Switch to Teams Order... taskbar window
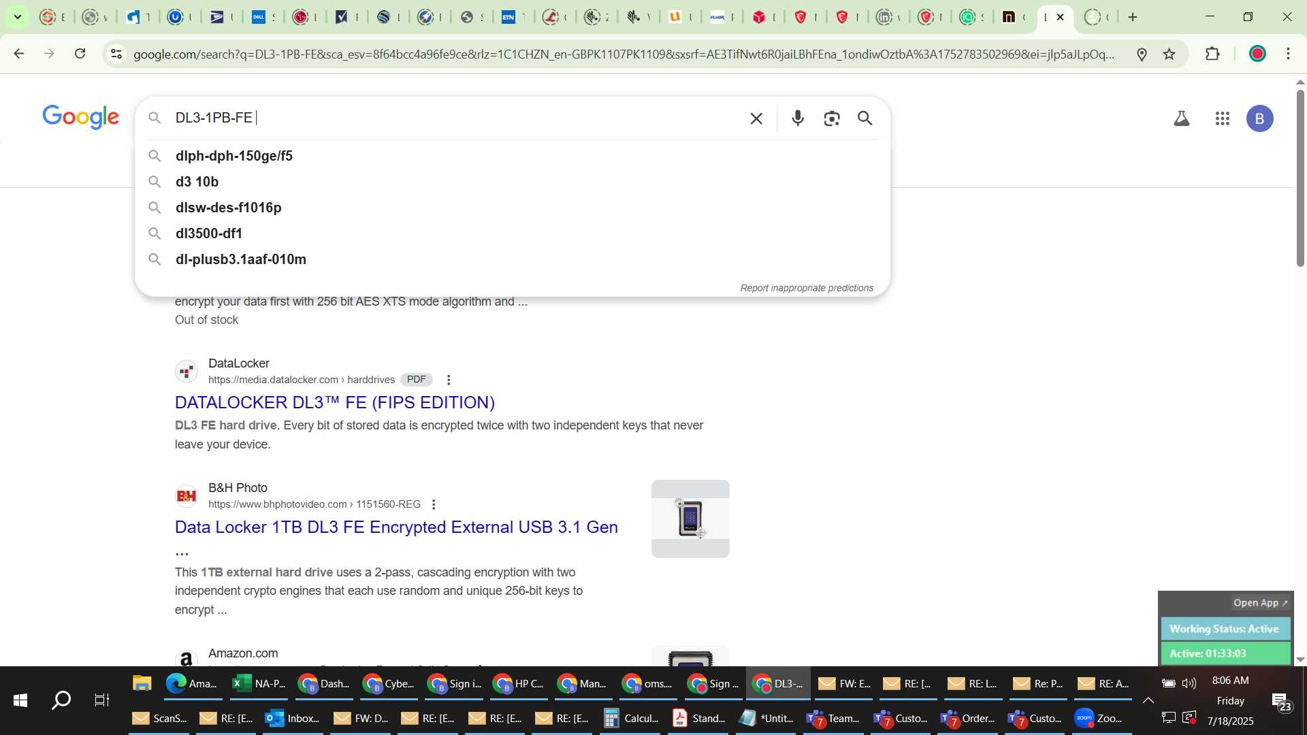Screen dimensions: 1307x735 [967, 718]
